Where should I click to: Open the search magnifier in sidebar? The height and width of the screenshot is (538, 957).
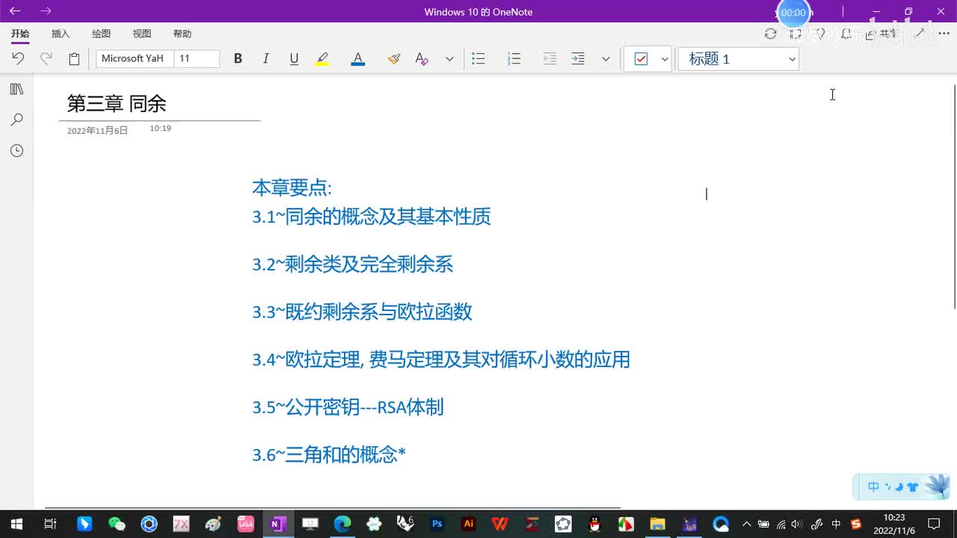pyautogui.click(x=16, y=120)
